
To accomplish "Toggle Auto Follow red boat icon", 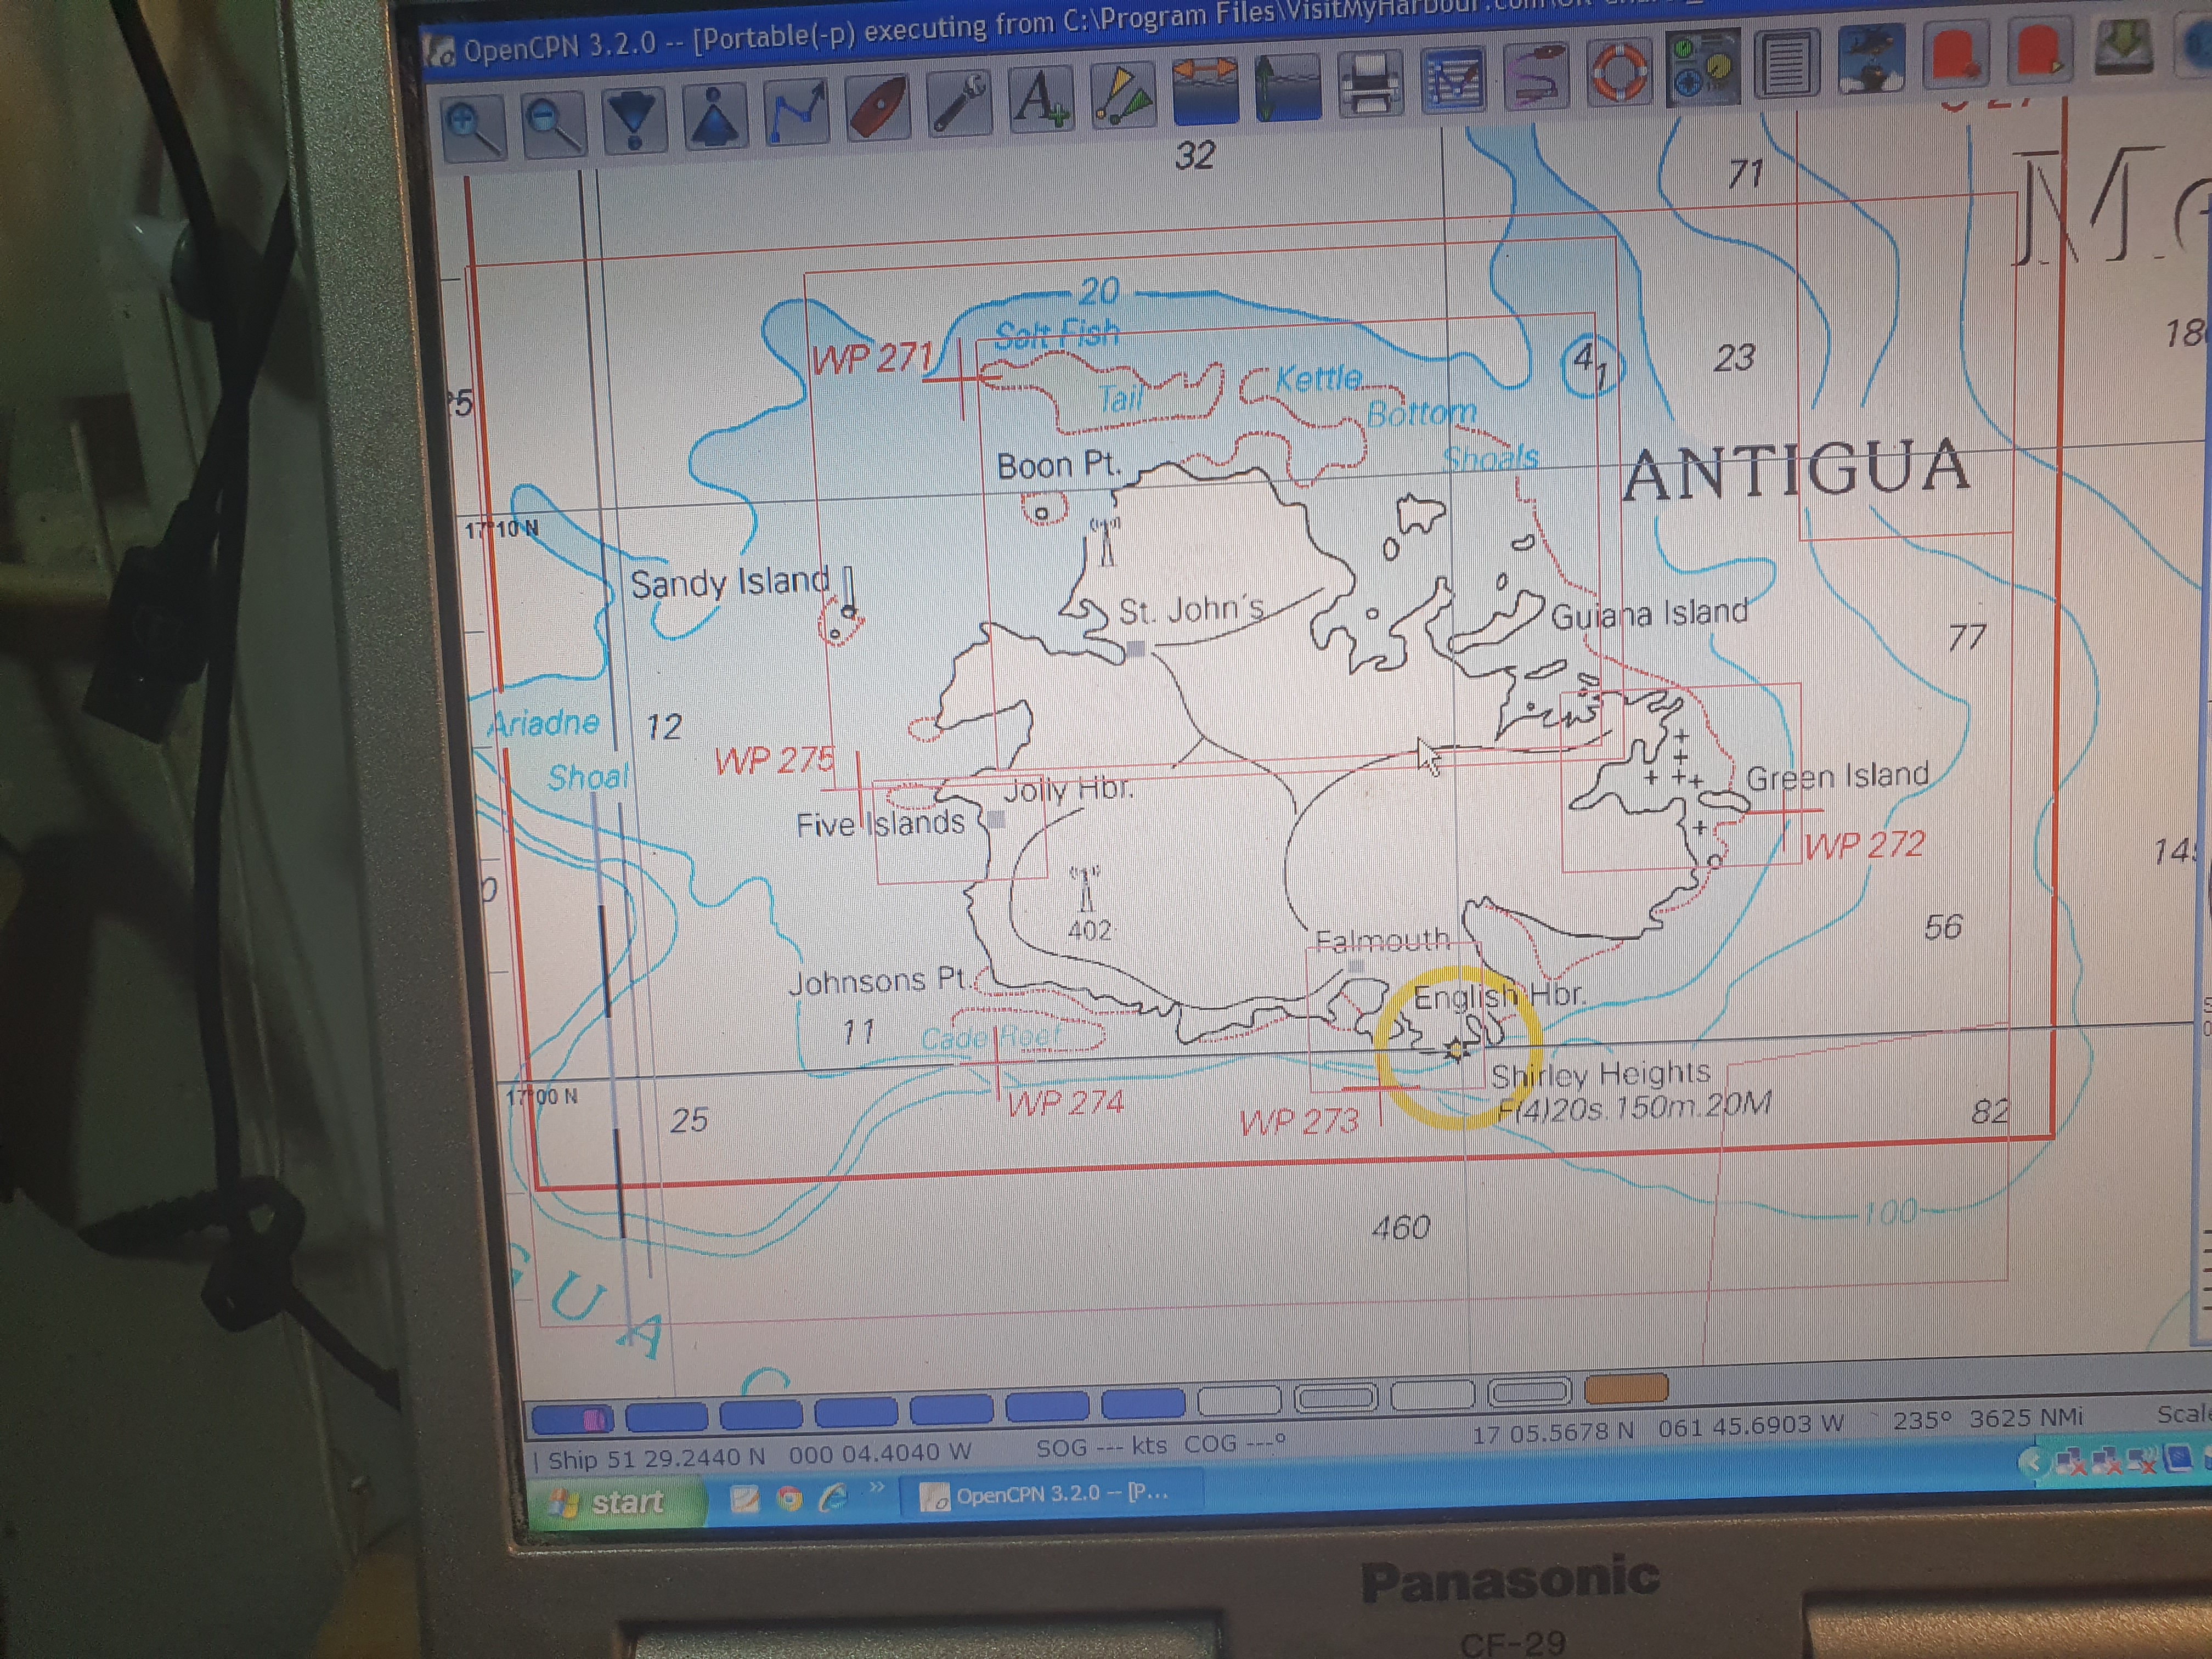I will (877, 108).
